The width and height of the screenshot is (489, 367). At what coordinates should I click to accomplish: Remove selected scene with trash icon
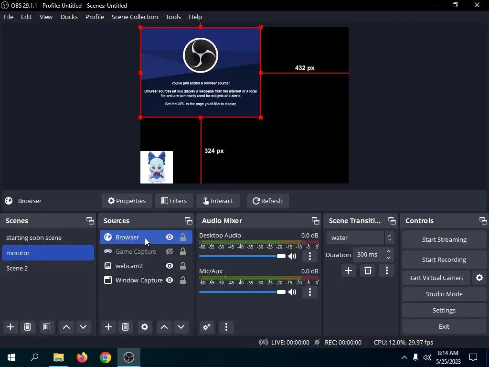[27, 327]
